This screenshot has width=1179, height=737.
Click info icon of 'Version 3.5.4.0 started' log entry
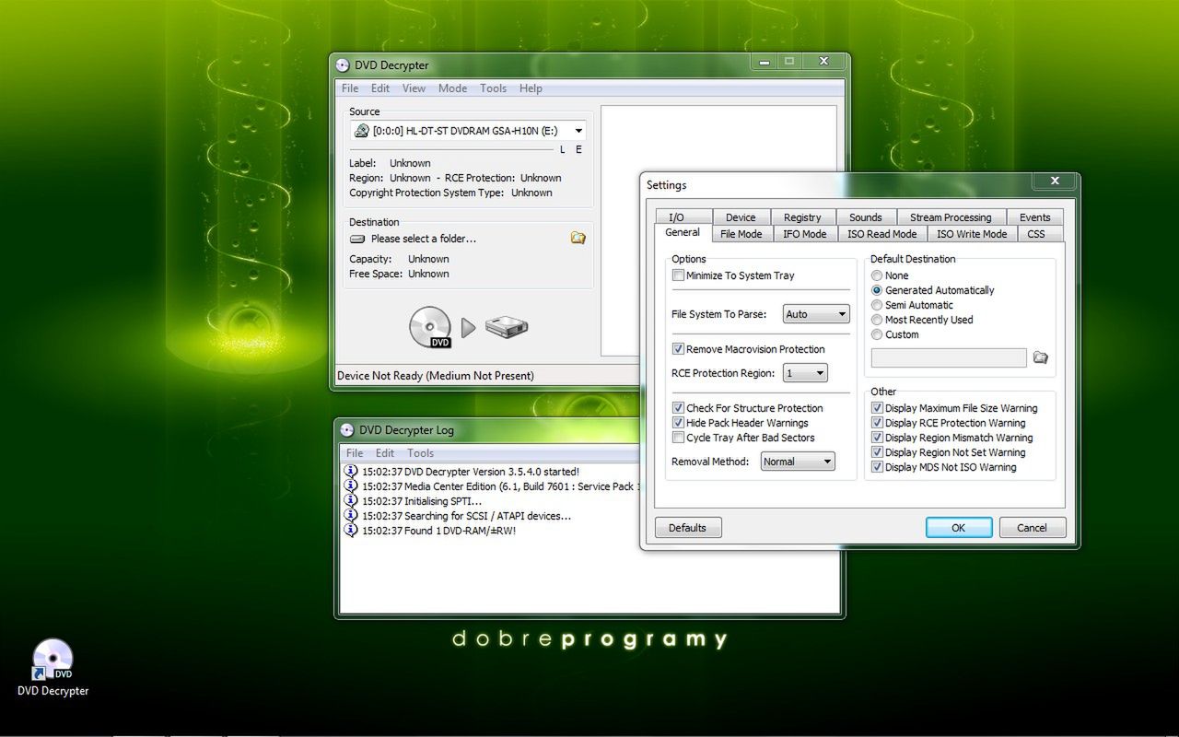[x=351, y=472]
